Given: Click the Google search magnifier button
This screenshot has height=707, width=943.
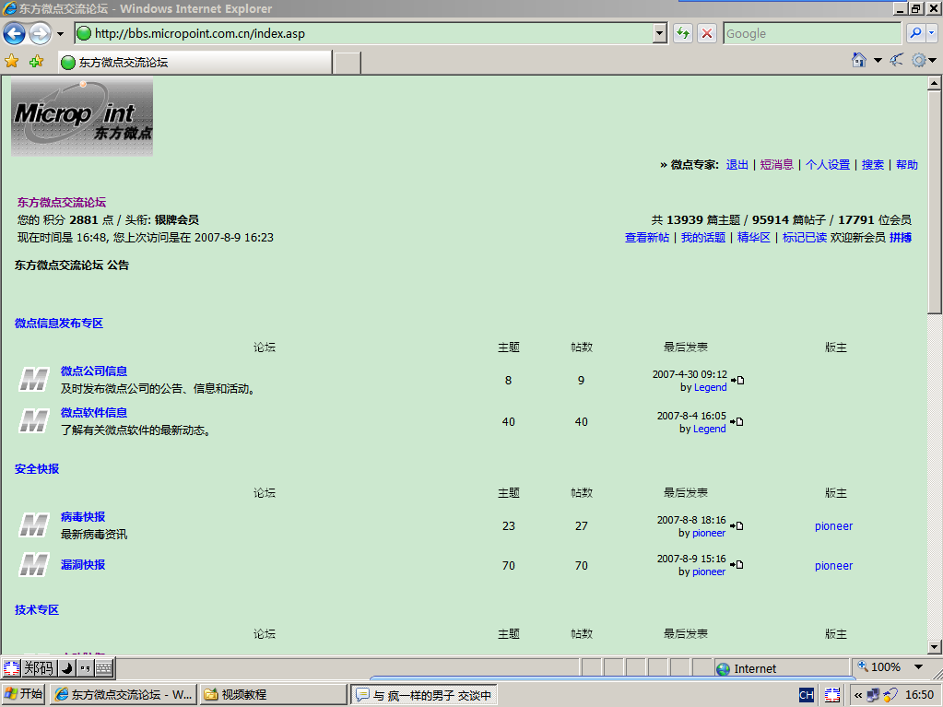Looking at the screenshot, I should (x=915, y=34).
